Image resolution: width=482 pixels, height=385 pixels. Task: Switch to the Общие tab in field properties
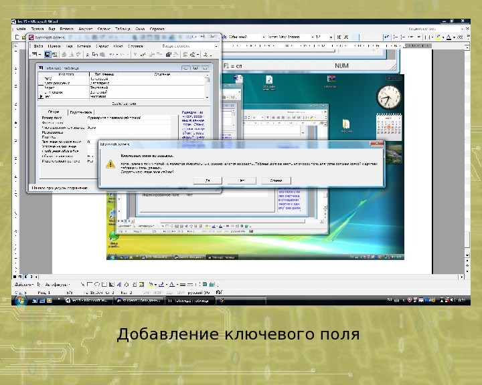click(54, 112)
